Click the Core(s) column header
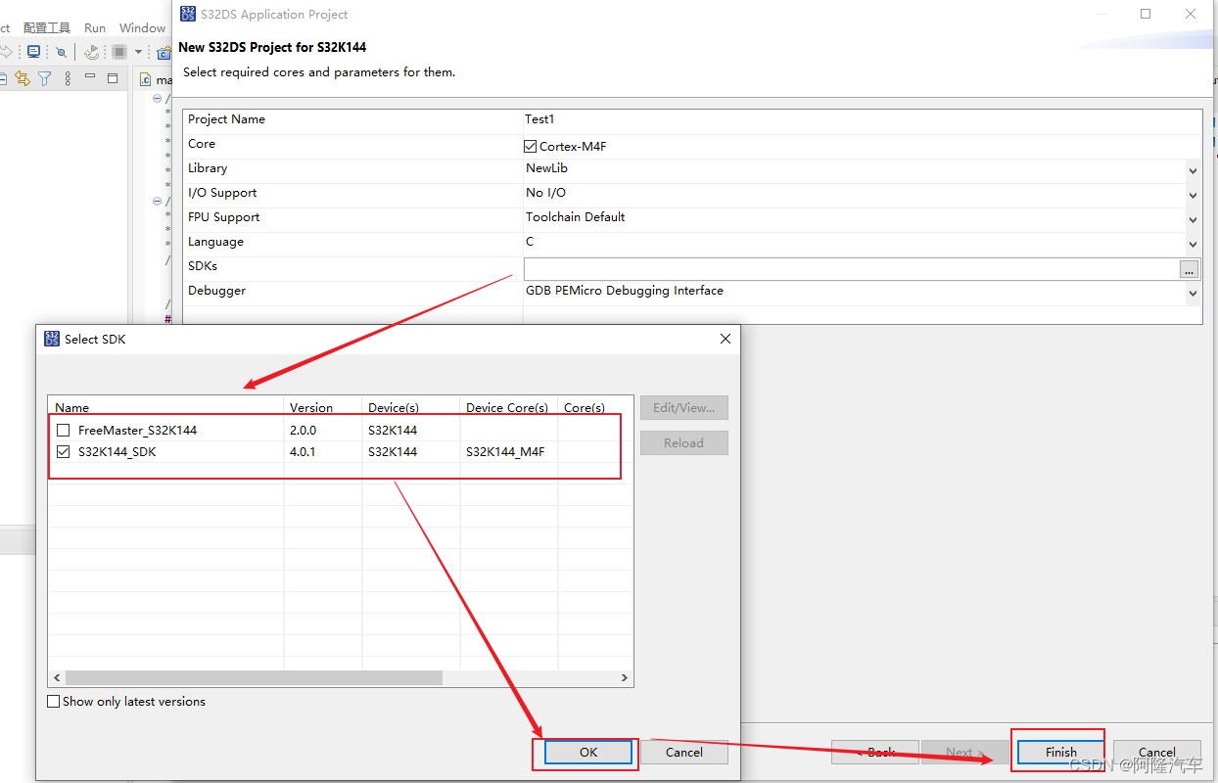This screenshot has height=783, width=1218. (x=595, y=407)
